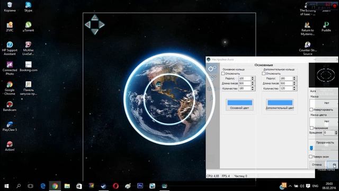Click the ENG language indicator
The image size is (339, 191).
(316, 186)
